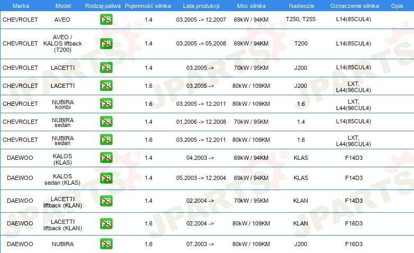Click the Pojemność silnika column header
Image resolution: width=414 pixels, height=253 pixels.
148,6
